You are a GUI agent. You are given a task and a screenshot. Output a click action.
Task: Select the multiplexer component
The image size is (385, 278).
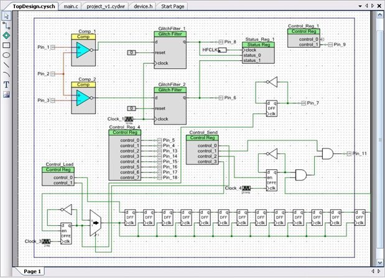click(x=96, y=223)
